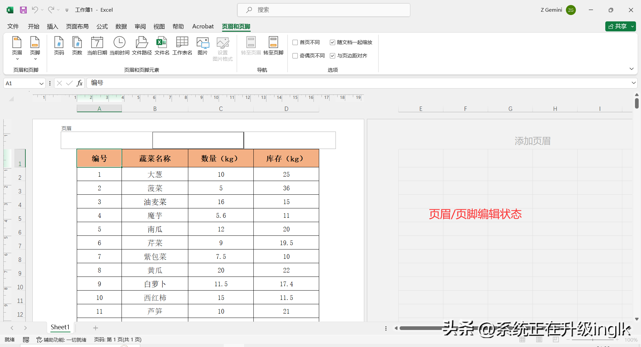Enable Different Odd & Even Pages (奇偶页不同) checkbox

(x=295, y=56)
